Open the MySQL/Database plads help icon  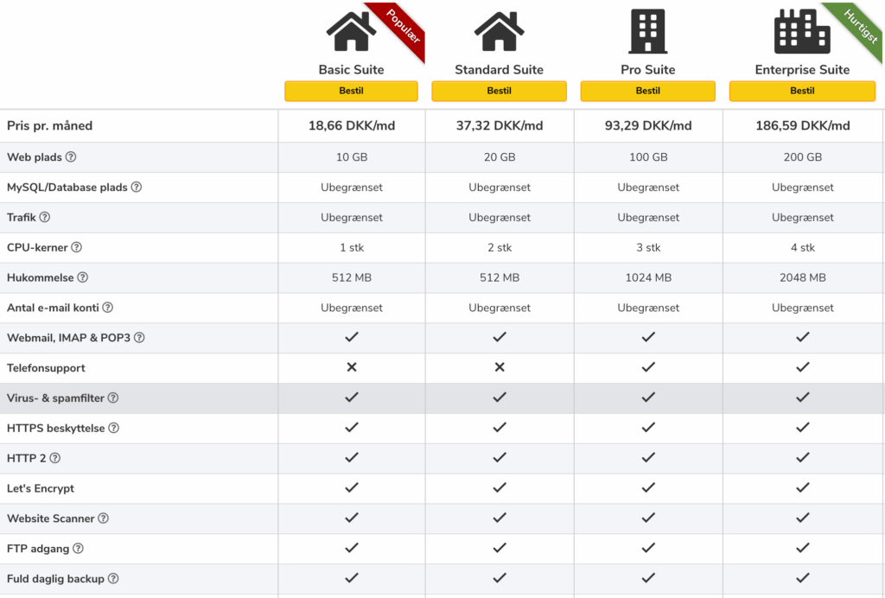pos(137,187)
